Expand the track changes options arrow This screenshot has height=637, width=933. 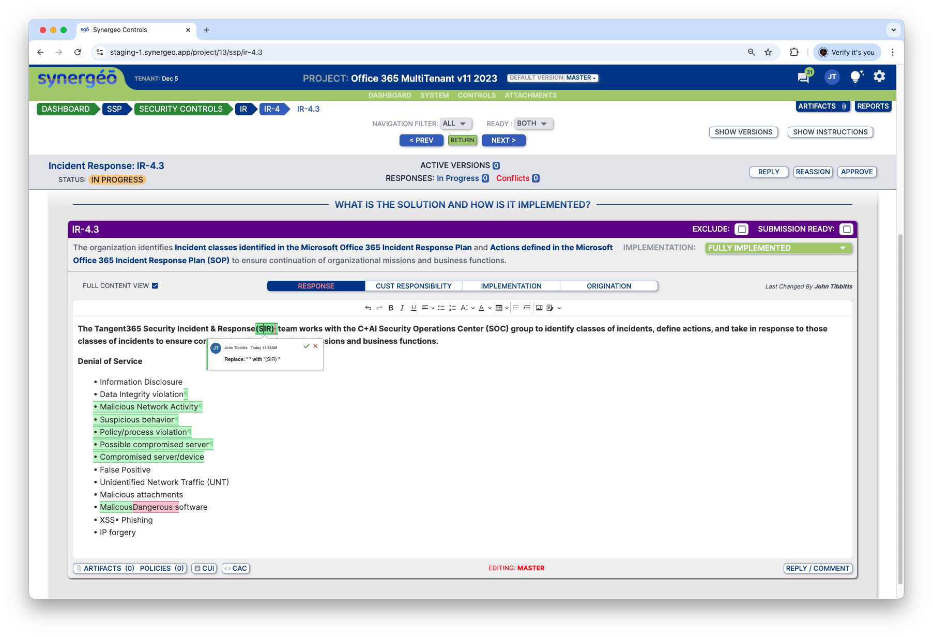559,308
